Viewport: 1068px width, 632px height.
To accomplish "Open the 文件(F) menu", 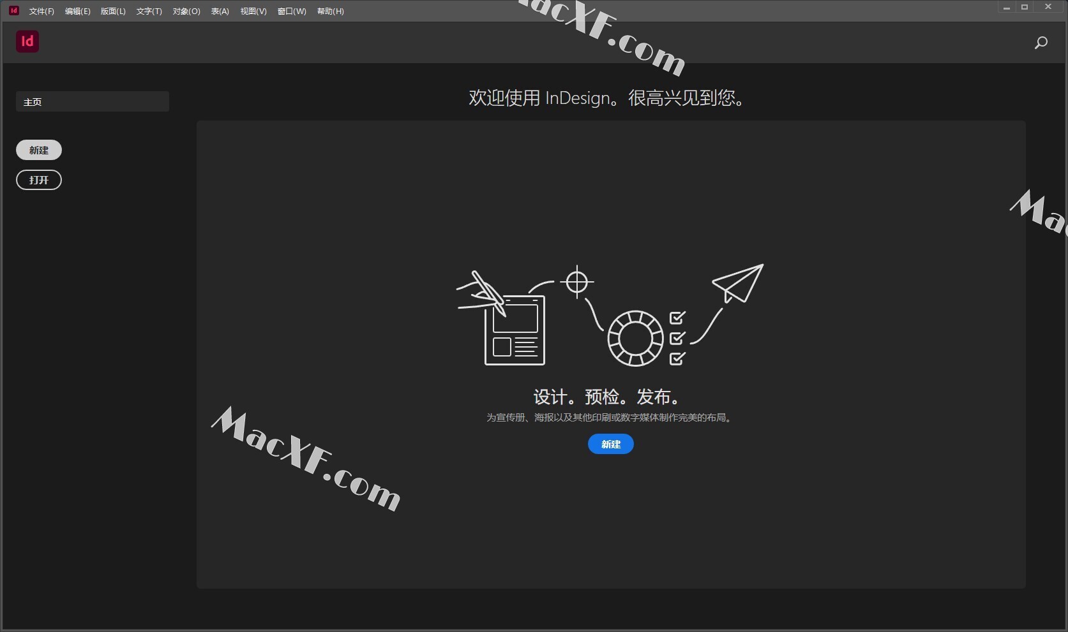I will point(41,11).
